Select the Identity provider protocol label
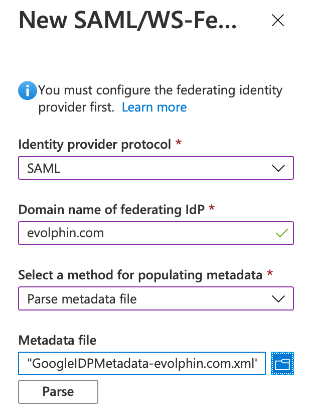310x416 pixels. [x=94, y=145]
